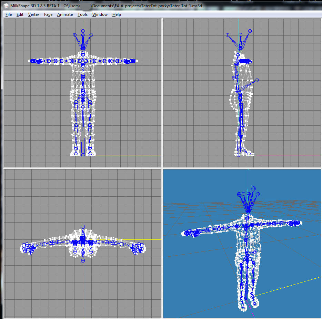Select the highest head joint in the 3D view
This screenshot has width=322, height=319.
pos(254,188)
